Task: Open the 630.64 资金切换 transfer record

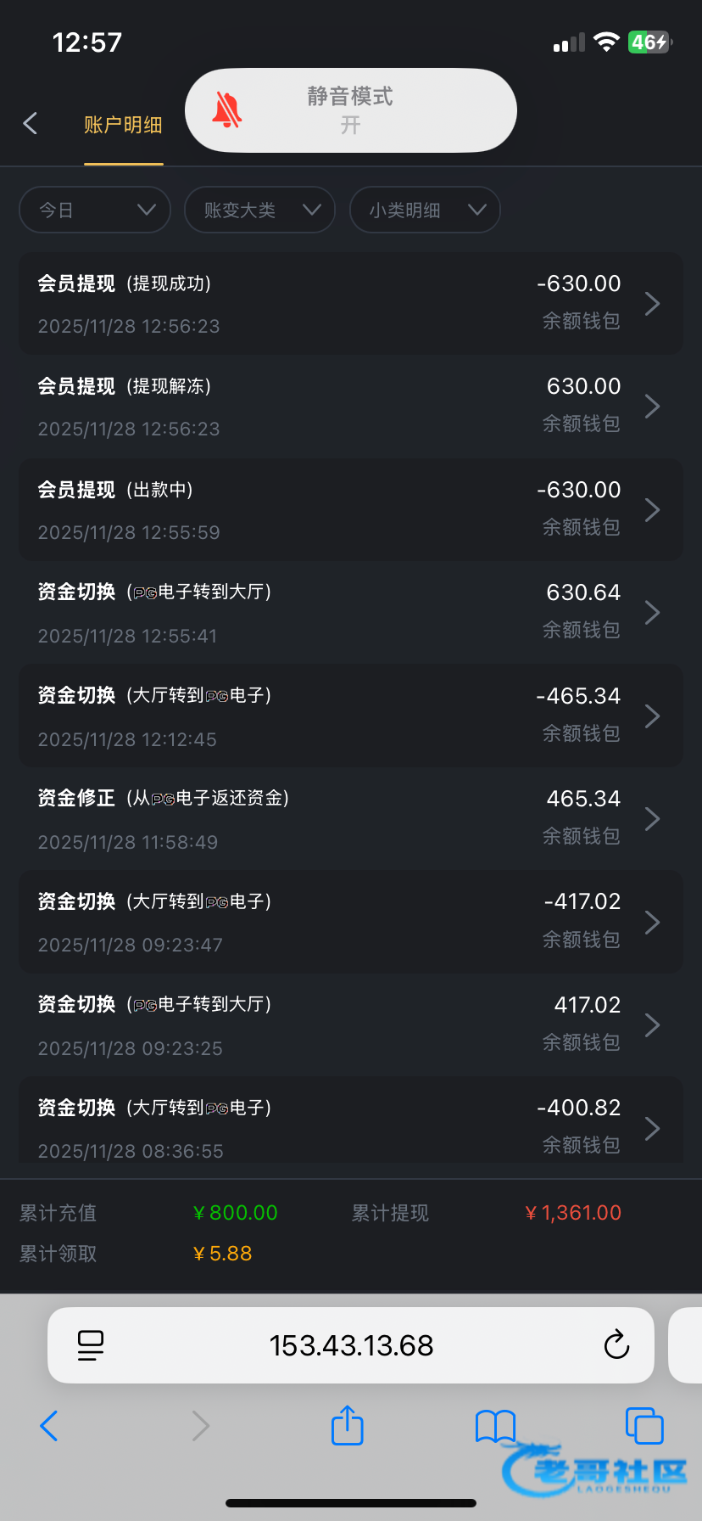Action: (350, 613)
